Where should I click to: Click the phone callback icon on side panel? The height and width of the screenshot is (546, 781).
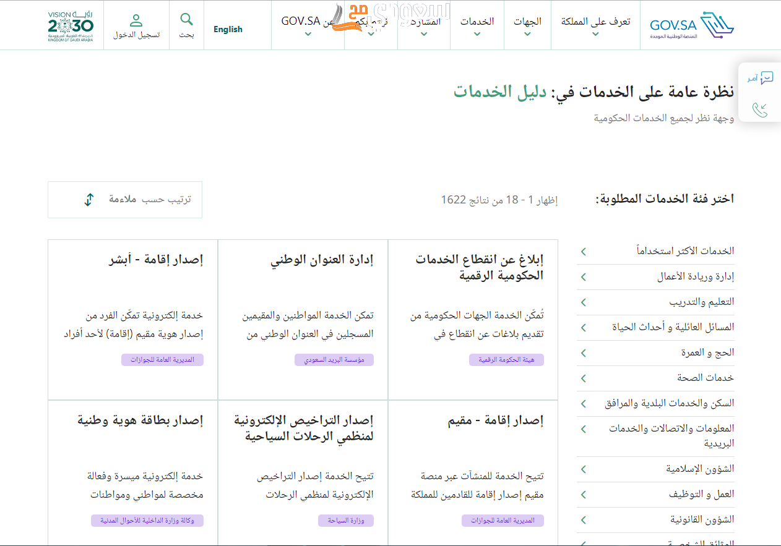point(760,110)
